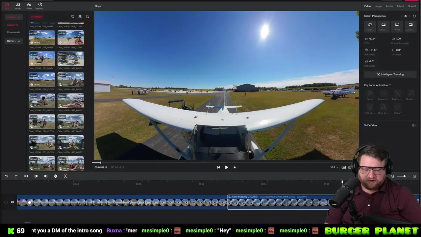Open the Dashboard tab
Screen dimensions: 421x237
pyautogui.click(x=40, y=6)
